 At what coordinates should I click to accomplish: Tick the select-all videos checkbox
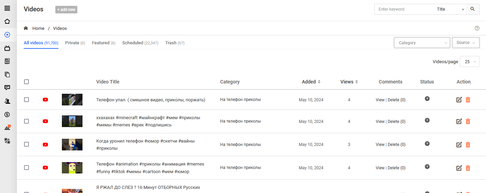point(26,82)
